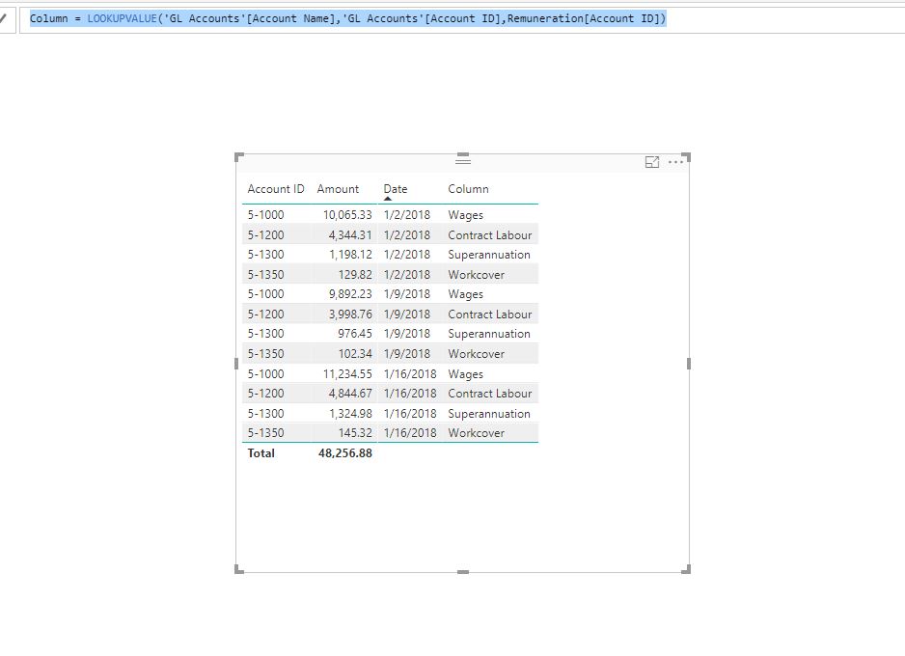Click Account ID 5-1200 in the 4,344.31 row
Viewport: 905px width, 656px height.
[x=266, y=235]
